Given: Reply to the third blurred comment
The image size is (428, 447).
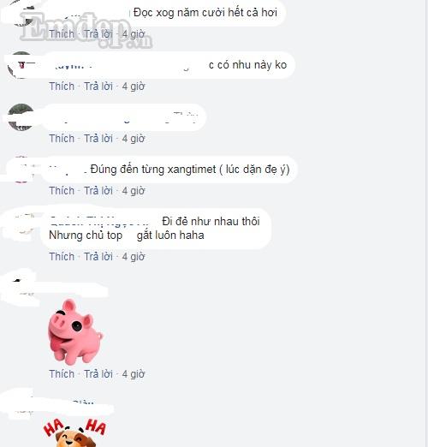Looking at the screenshot, I should point(98,139).
